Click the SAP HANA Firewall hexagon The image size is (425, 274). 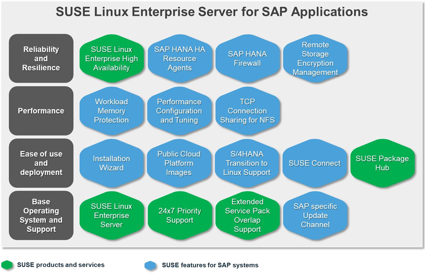click(x=247, y=58)
